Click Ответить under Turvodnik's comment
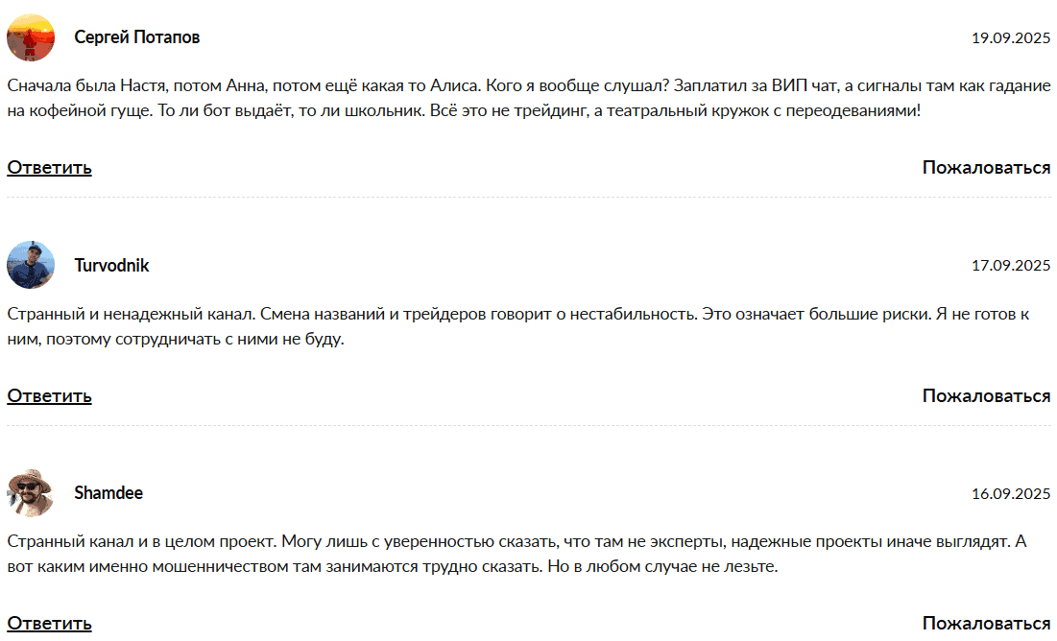Screen dimensions: 1057x641 [50, 395]
